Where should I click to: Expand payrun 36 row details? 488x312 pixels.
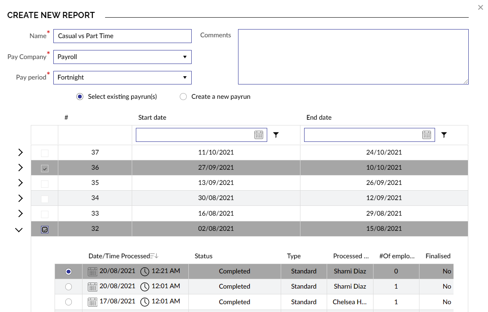20,168
